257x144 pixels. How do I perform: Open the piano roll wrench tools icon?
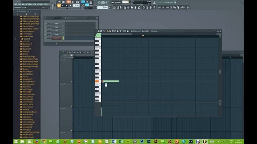98,31
